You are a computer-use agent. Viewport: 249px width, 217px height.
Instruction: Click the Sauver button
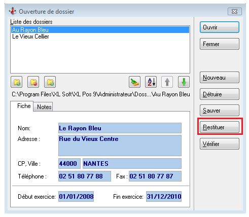coord(220,111)
